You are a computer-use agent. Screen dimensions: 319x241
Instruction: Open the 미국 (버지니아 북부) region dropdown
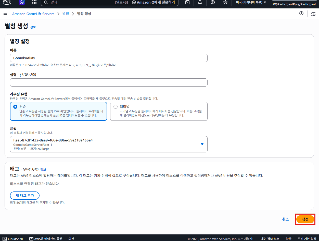(251, 3)
